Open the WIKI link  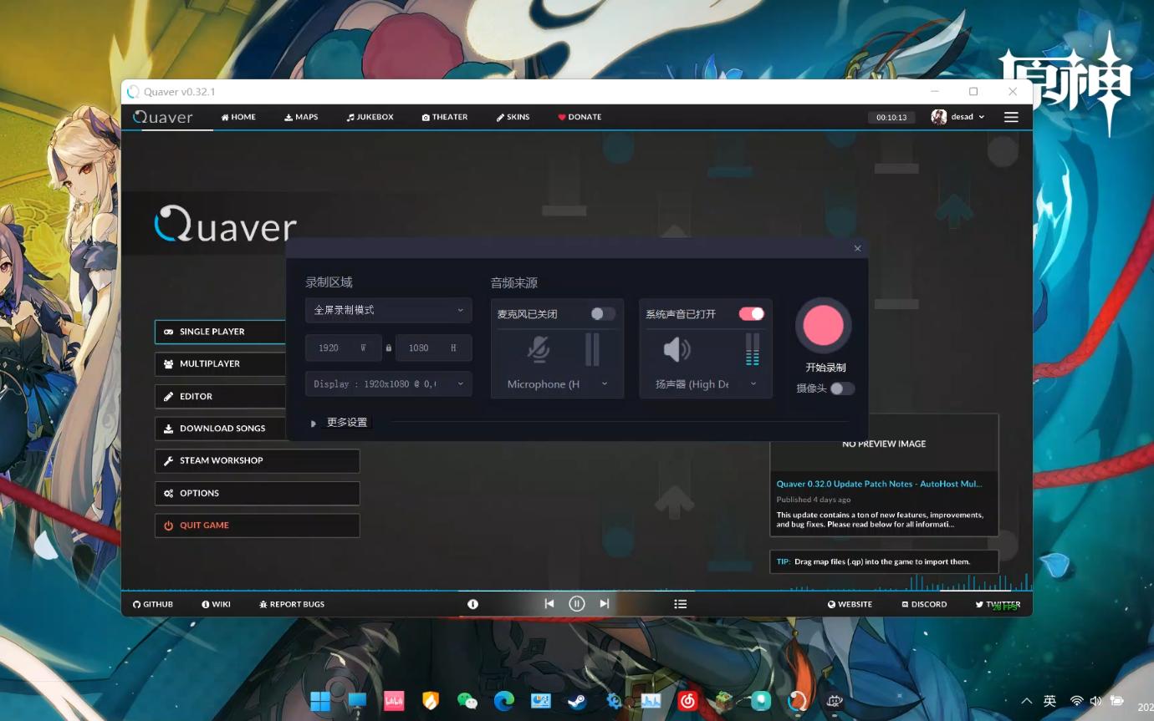pos(216,604)
